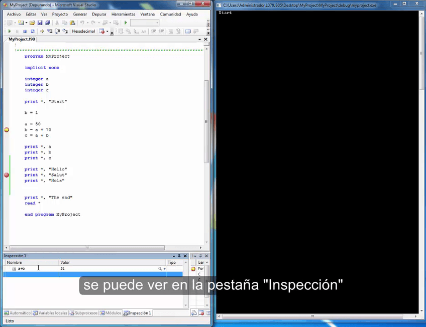Image resolution: width=426 pixels, height=327 pixels.
Task: Click the editor horizontal scrollbar thumb
Action: tap(87, 248)
